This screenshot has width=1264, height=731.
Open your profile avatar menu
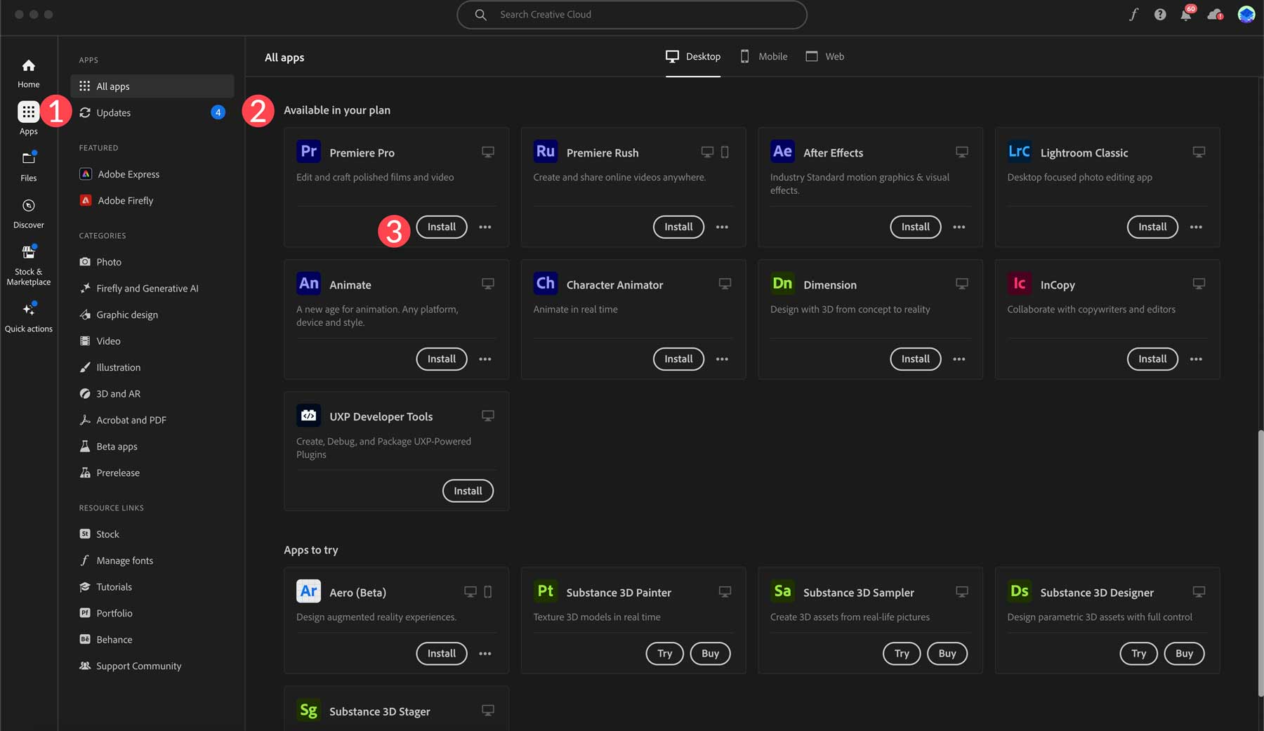[x=1246, y=14]
